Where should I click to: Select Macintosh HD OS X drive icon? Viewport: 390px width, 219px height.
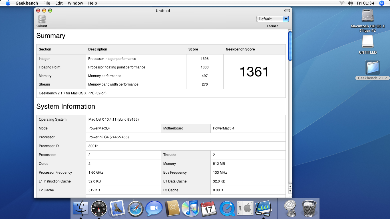coord(367,16)
